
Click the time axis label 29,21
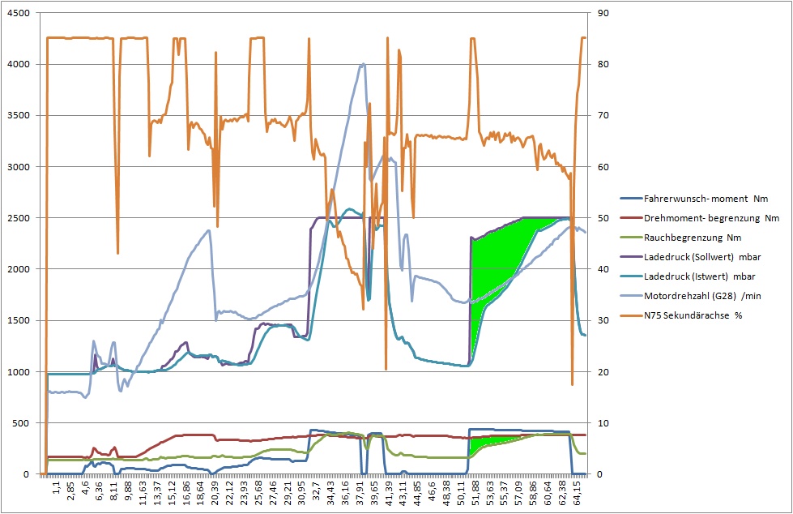[x=288, y=493]
